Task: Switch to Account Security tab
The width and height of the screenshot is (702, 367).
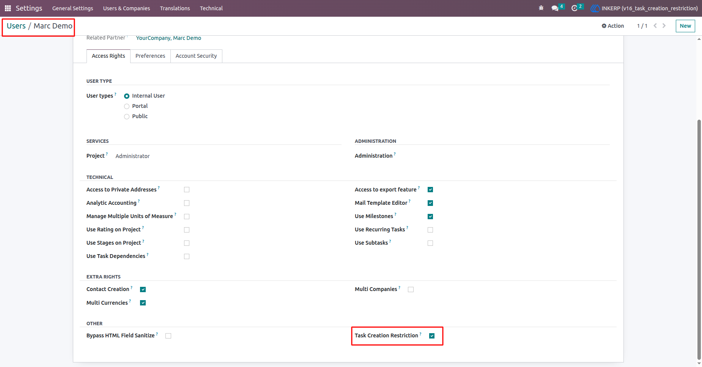Action: 196,56
